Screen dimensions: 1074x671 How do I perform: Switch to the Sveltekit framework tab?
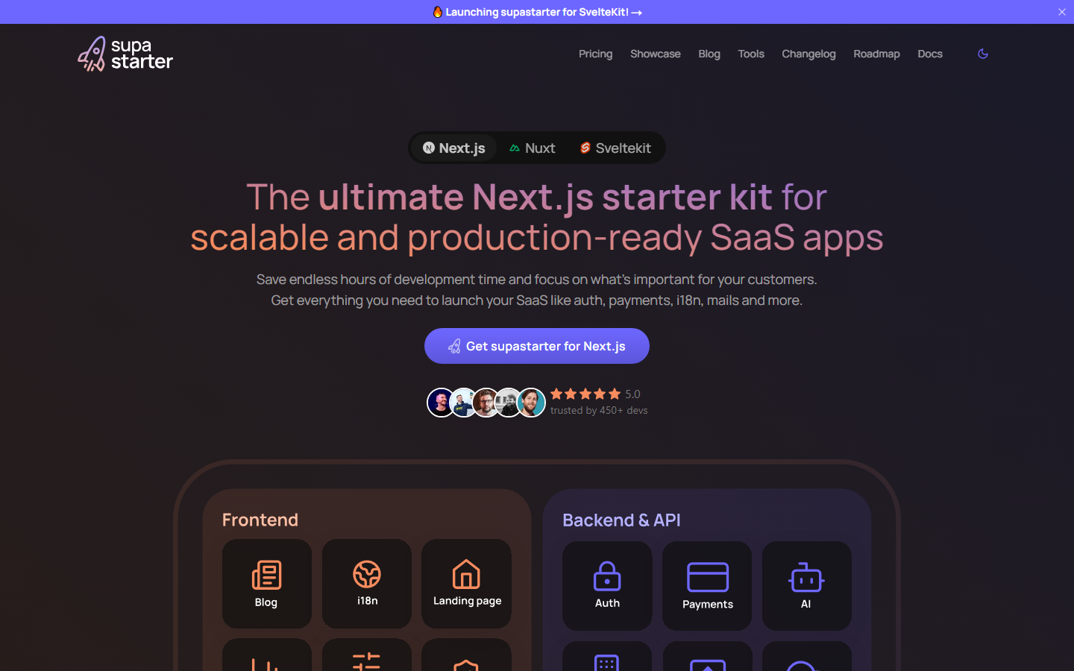point(615,148)
